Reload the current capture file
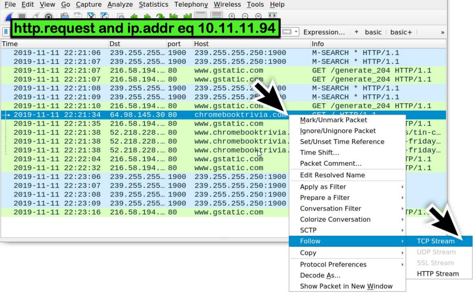Viewport: 474px width, 295px height. point(105,16)
